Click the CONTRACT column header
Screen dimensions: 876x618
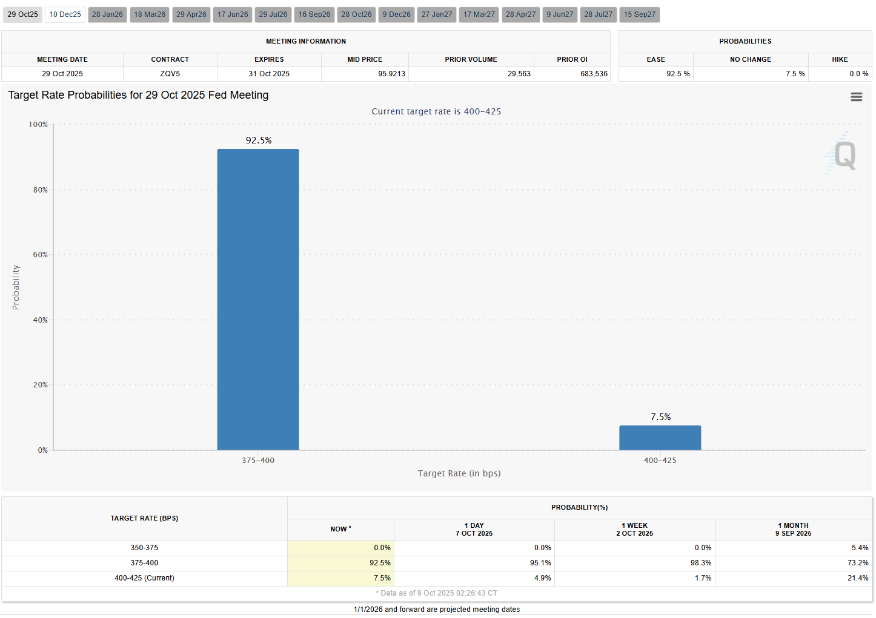tap(170, 59)
